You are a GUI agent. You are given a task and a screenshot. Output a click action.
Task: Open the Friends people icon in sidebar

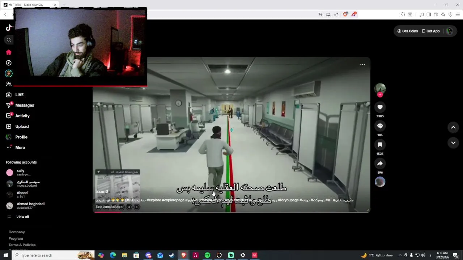point(9,84)
